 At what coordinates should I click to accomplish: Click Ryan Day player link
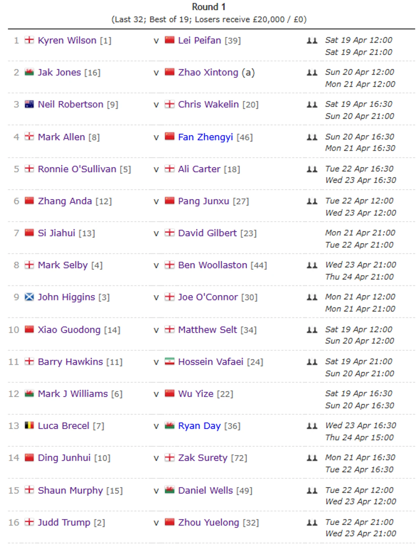199,426
